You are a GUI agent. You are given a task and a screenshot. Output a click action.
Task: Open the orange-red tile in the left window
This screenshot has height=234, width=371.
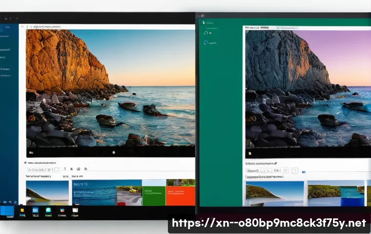pos(181,195)
